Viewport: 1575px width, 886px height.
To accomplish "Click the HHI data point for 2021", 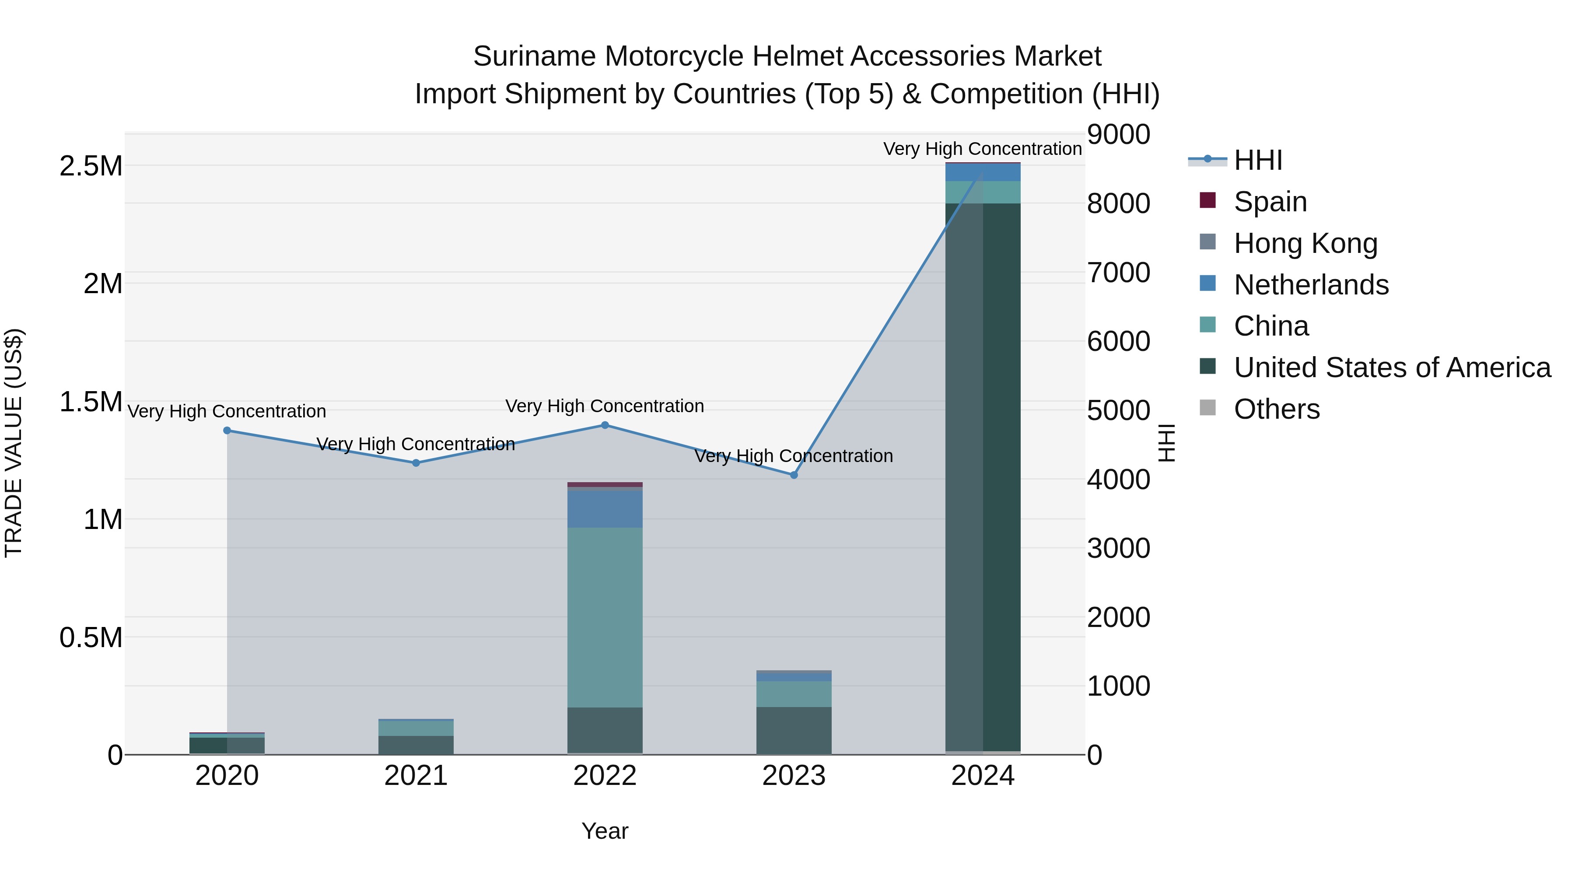I will click(x=416, y=463).
